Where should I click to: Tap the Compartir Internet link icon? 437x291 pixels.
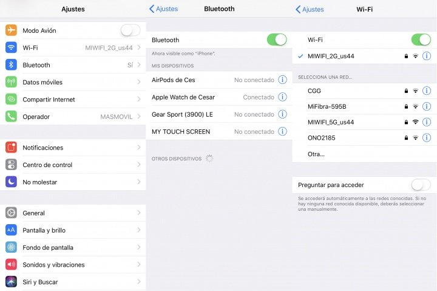click(x=11, y=99)
